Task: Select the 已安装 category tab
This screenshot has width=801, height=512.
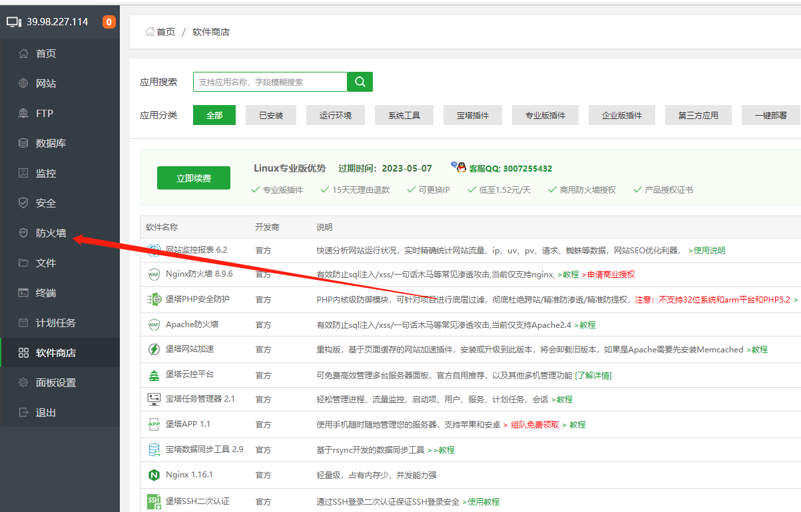Action: [271, 115]
